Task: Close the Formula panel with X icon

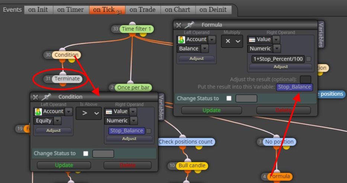Action: tap(179, 25)
